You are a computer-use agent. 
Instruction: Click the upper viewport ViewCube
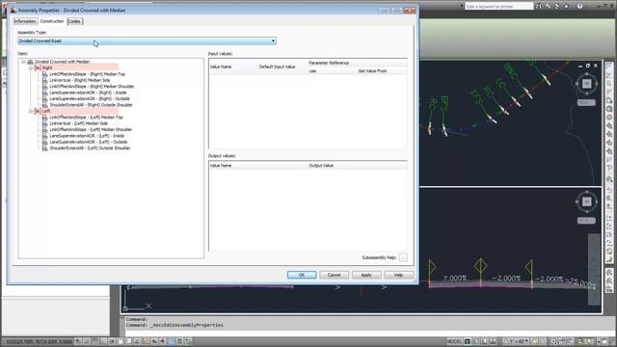pyautogui.click(x=586, y=84)
